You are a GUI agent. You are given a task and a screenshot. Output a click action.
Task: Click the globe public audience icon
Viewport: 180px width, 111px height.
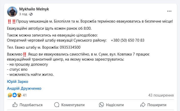pyautogui.click(x=31, y=14)
